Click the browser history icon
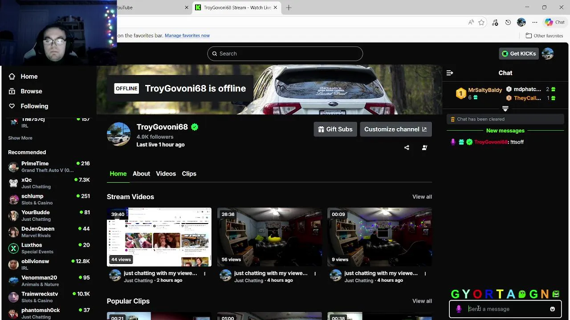570x320 pixels. [x=508, y=22]
